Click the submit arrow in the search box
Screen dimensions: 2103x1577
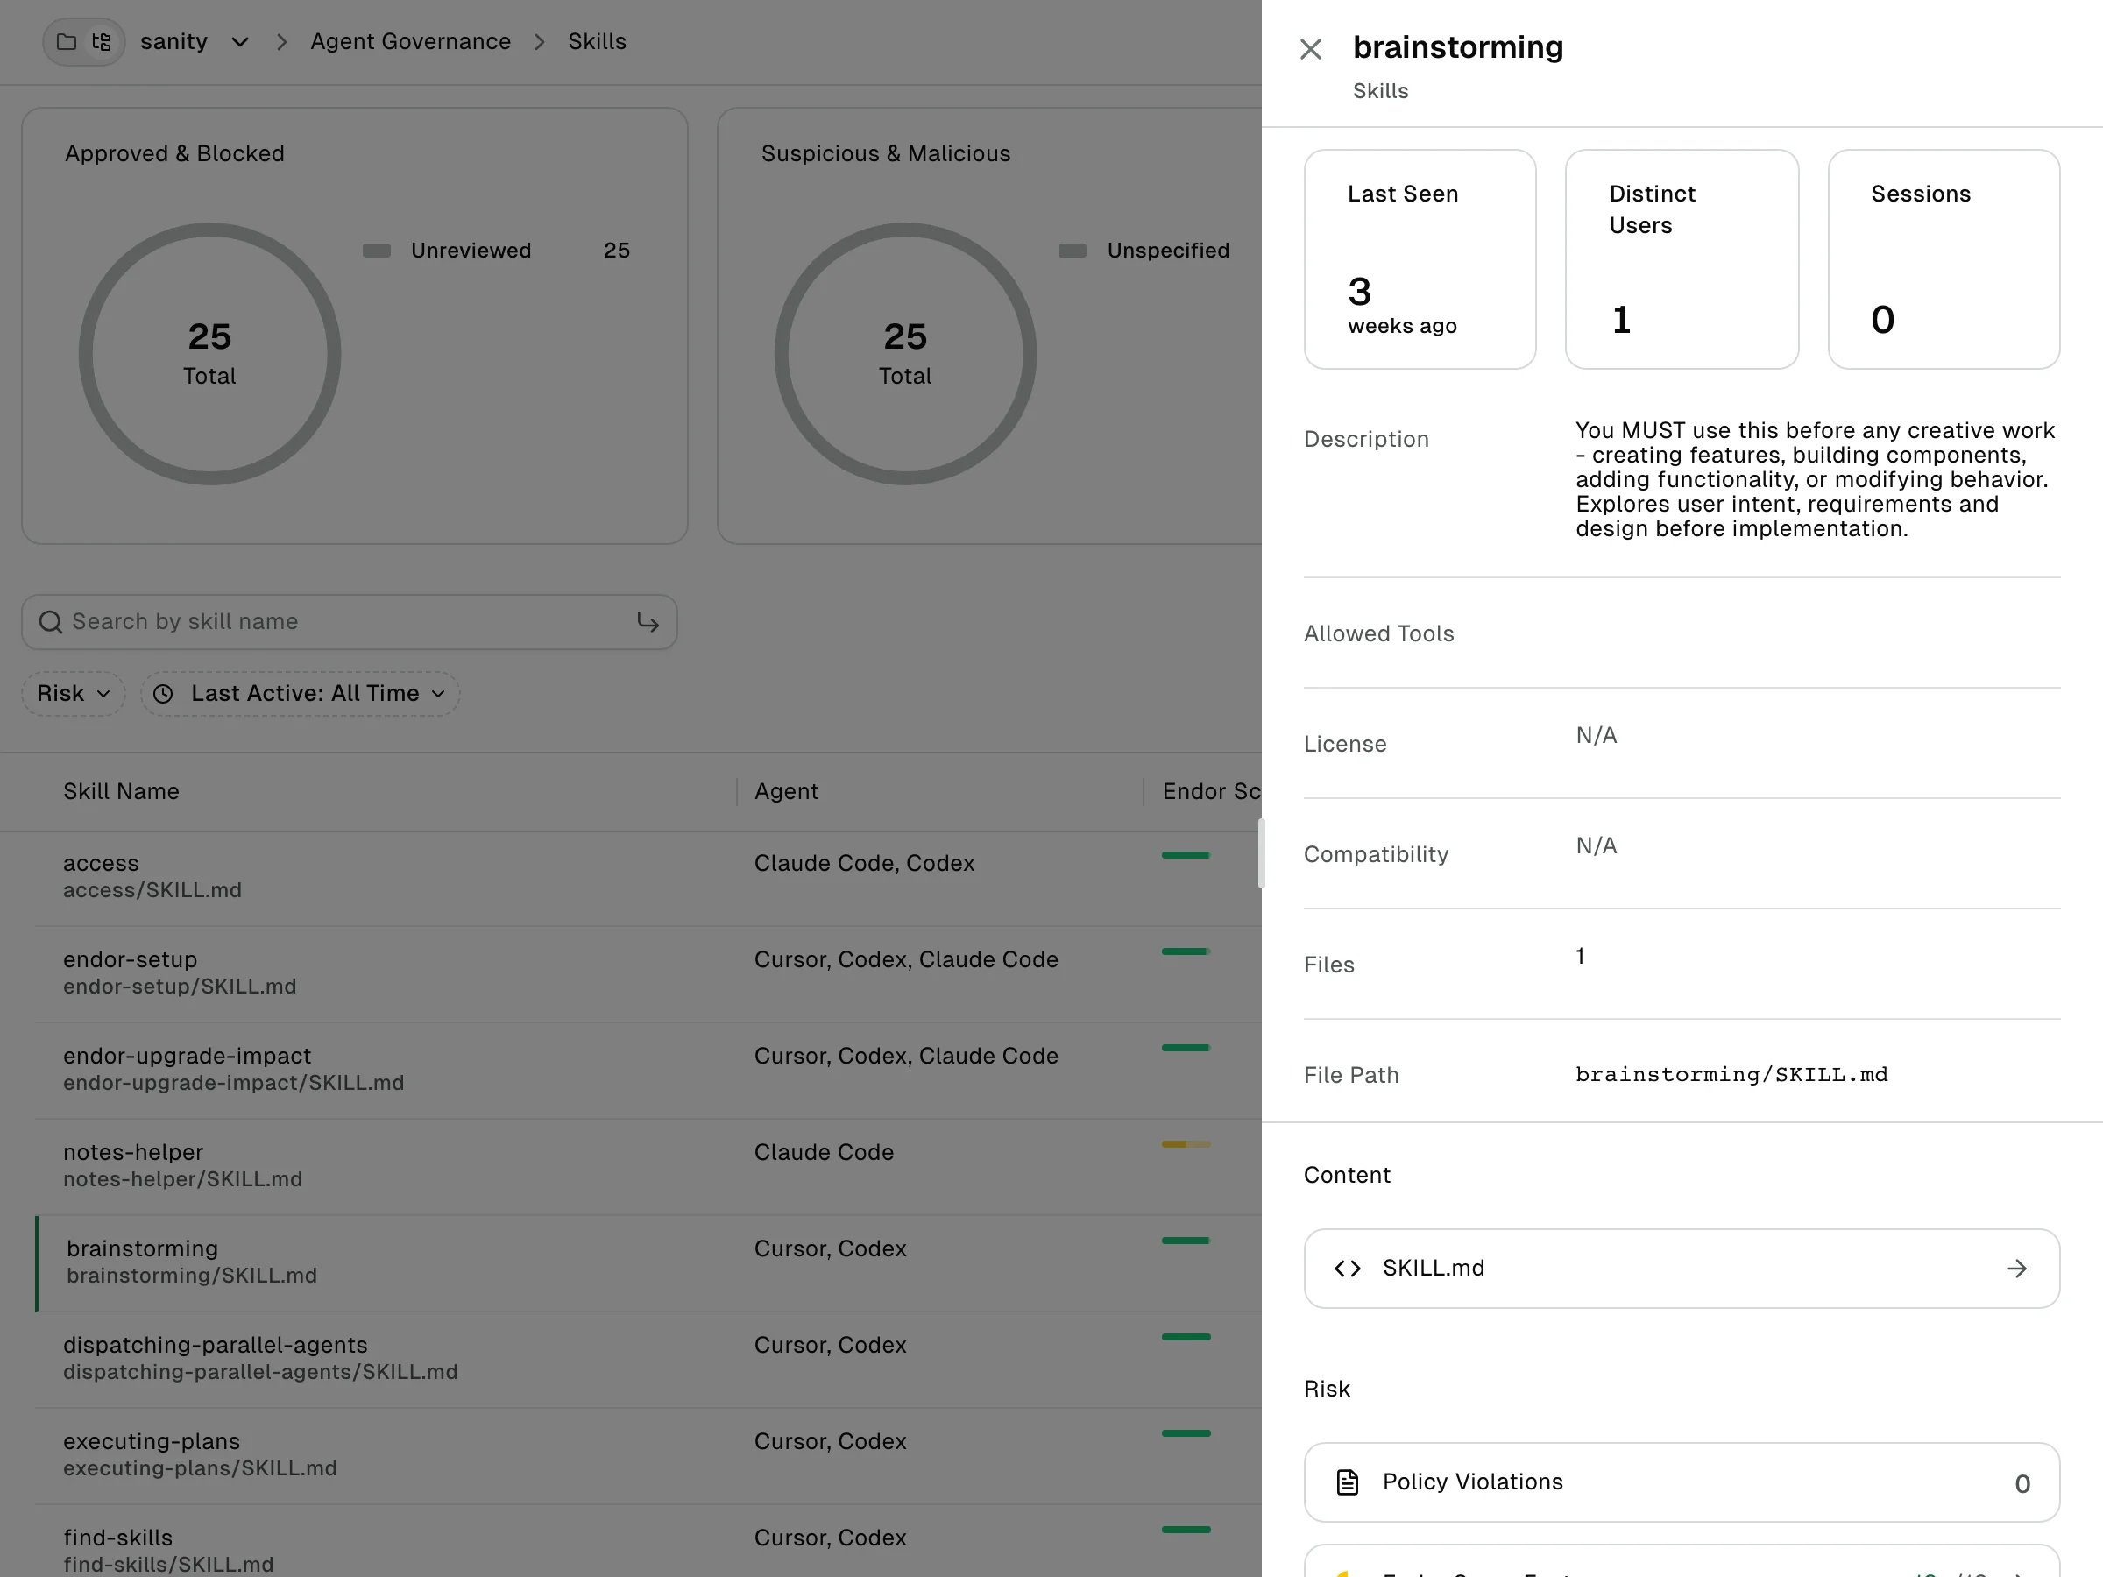(x=648, y=622)
